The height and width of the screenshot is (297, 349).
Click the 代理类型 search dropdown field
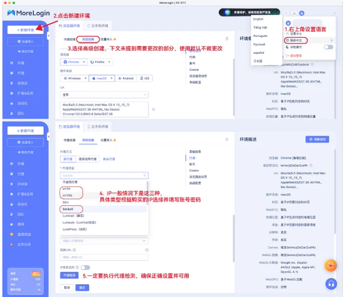tap(104, 175)
